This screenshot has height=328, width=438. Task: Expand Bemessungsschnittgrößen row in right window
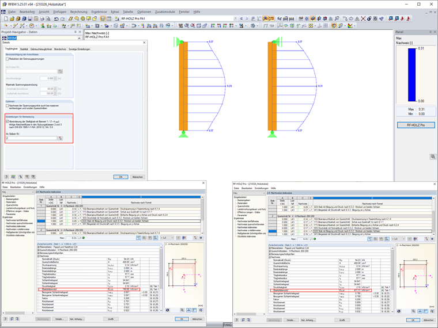[270, 254]
